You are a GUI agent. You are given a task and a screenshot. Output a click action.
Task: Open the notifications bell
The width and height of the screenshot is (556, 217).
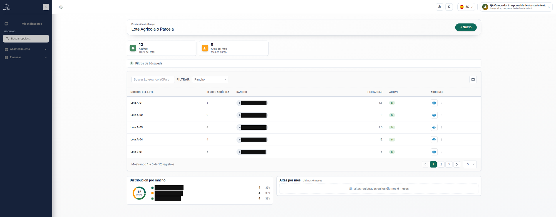(440, 7)
